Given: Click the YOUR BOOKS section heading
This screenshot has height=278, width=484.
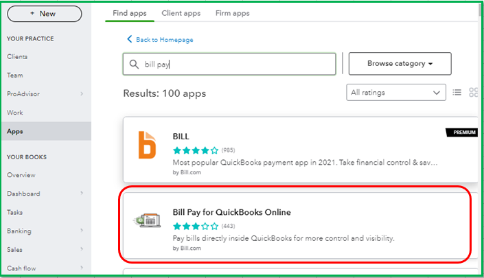Looking at the screenshot, I should click(27, 157).
